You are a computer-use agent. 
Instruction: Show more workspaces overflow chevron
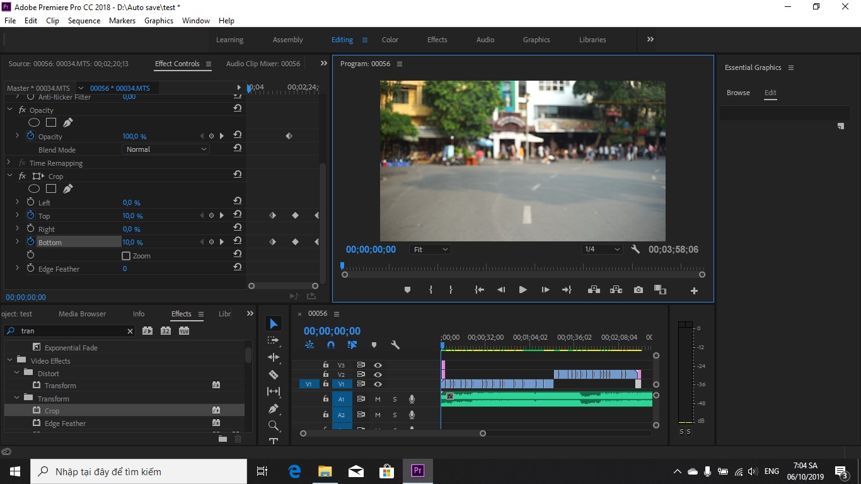[650, 39]
